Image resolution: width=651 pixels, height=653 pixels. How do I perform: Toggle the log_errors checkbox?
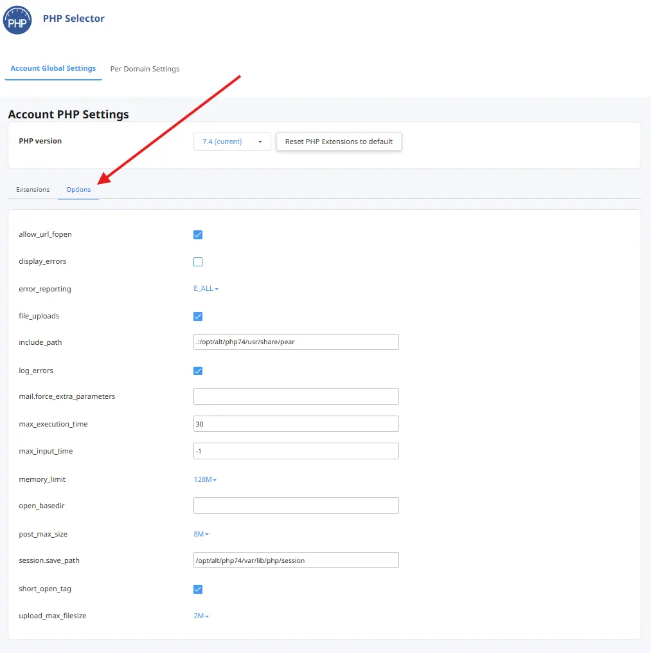click(198, 371)
